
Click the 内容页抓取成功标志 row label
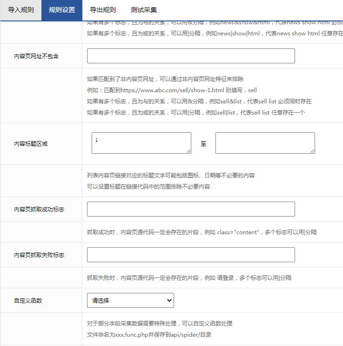click(x=39, y=210)
